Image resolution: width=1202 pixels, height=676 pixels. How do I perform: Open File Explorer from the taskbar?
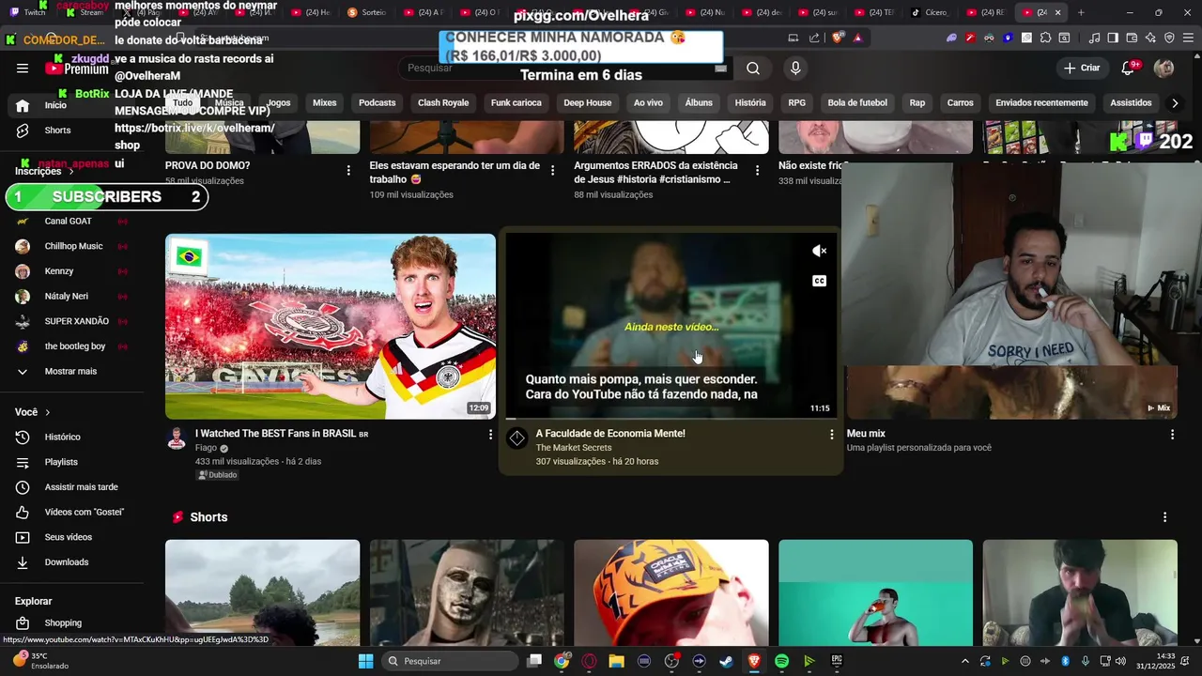(617, 661)
